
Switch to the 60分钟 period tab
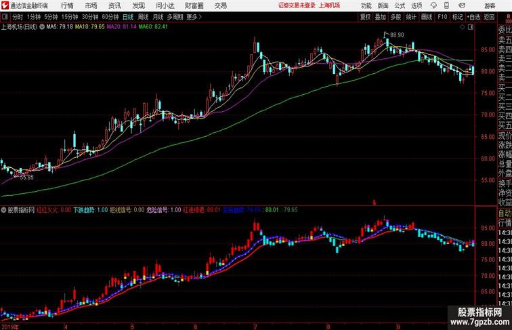110,17
